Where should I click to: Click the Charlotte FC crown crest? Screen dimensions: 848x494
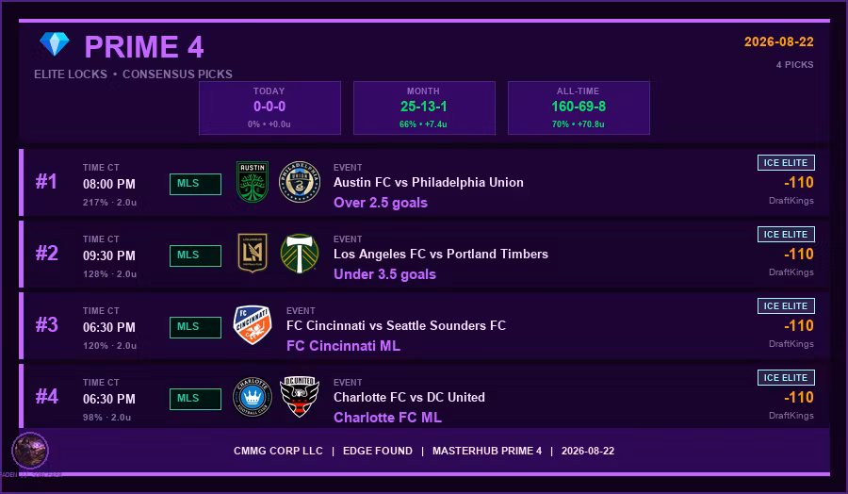253,397
